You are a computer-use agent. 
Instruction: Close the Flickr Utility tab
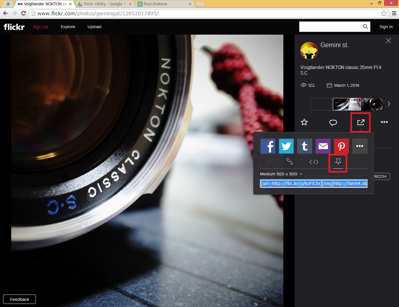[x=130, y=4]
